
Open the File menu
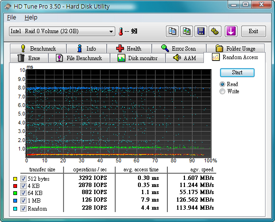[11, 18]
